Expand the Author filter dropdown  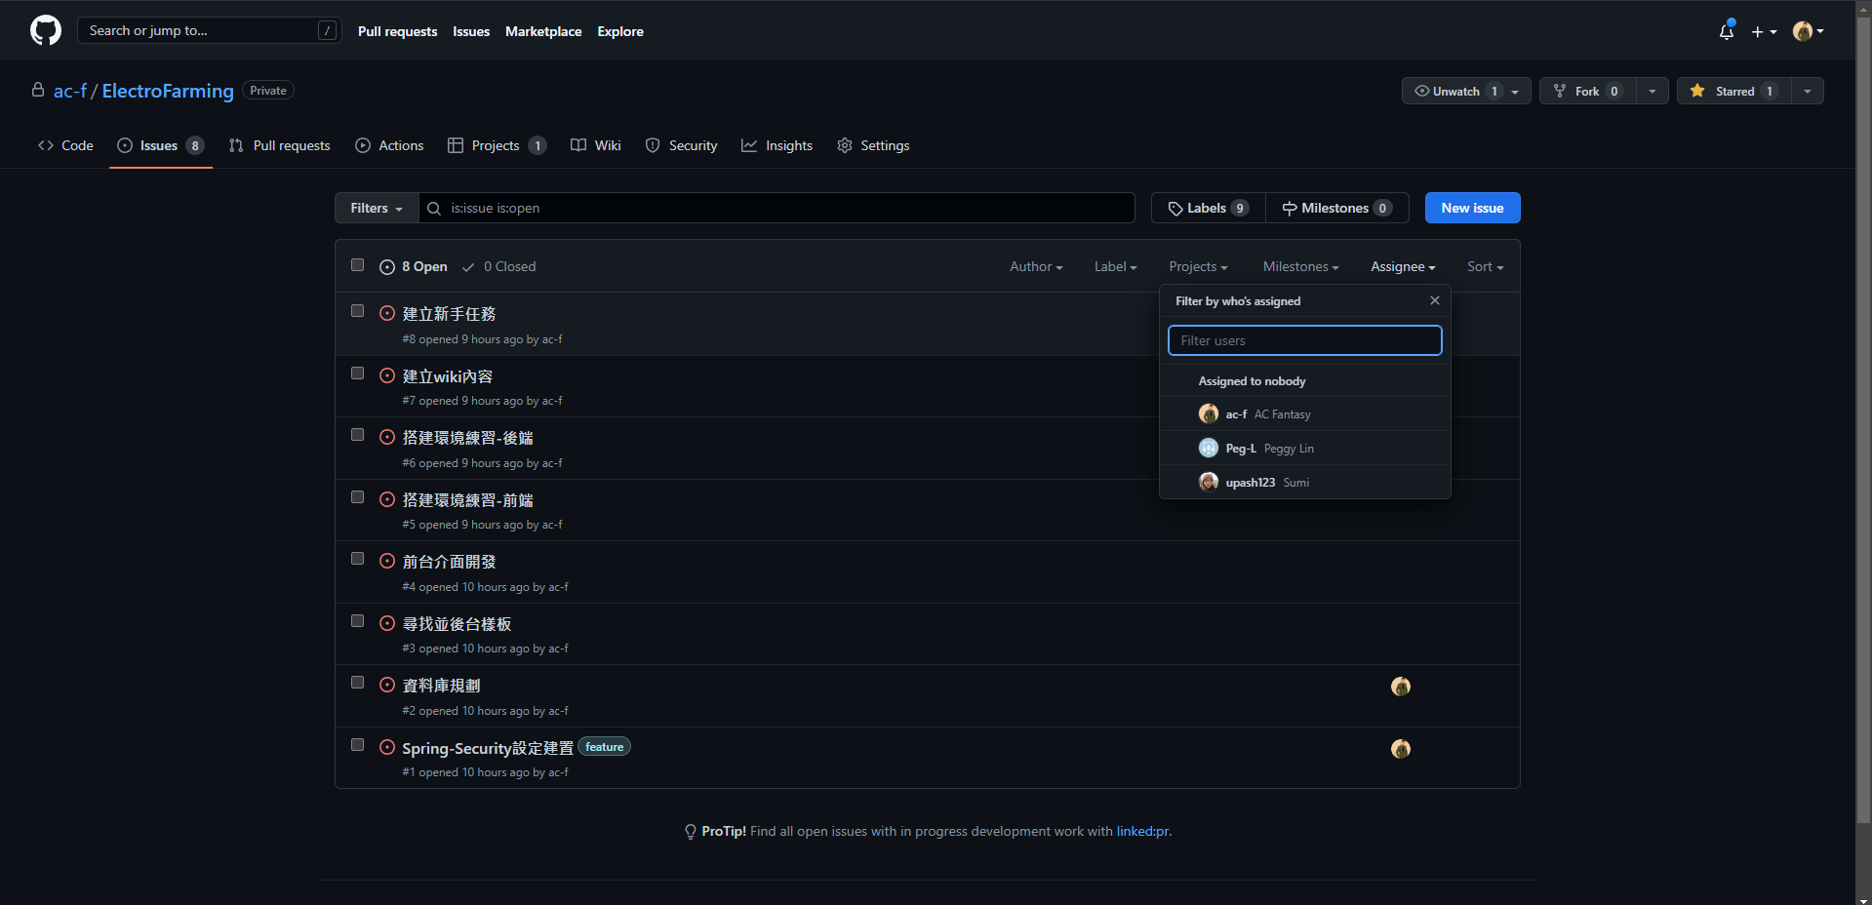click(x=1036, y=266)
